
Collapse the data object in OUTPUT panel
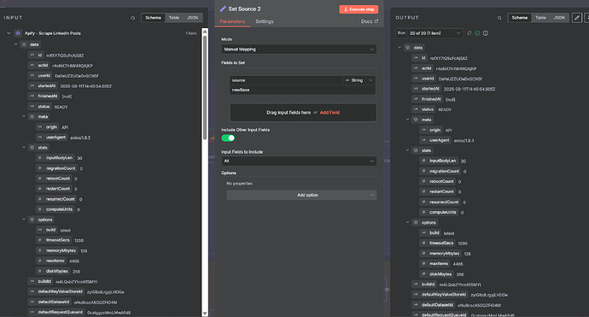click(399, 47)
